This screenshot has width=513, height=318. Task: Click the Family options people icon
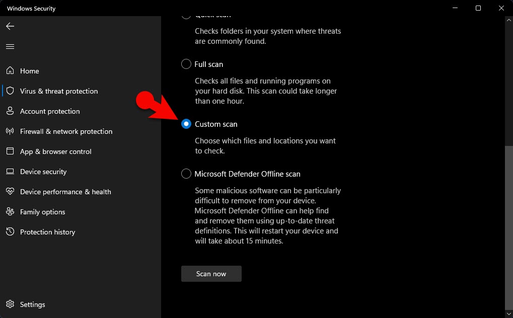pyautogui.click(x=10, y=212)
